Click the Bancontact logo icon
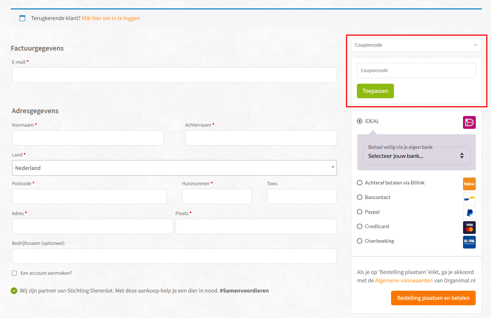This screenshot has width=491, height=318. [x=469, y=199]
